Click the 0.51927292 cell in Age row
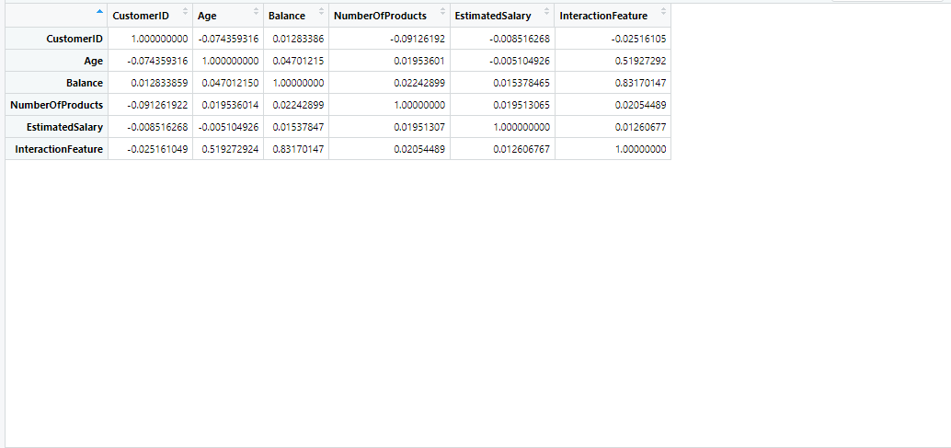Screen dimensions: 951x448 click(641, 61)
